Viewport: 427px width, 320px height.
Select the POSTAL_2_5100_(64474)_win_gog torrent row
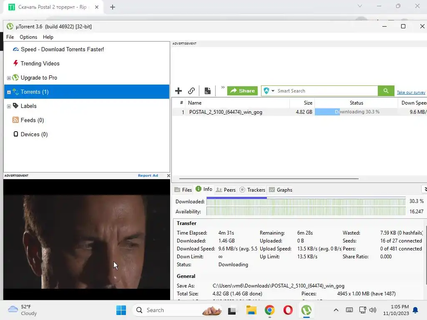coord(299,112)
